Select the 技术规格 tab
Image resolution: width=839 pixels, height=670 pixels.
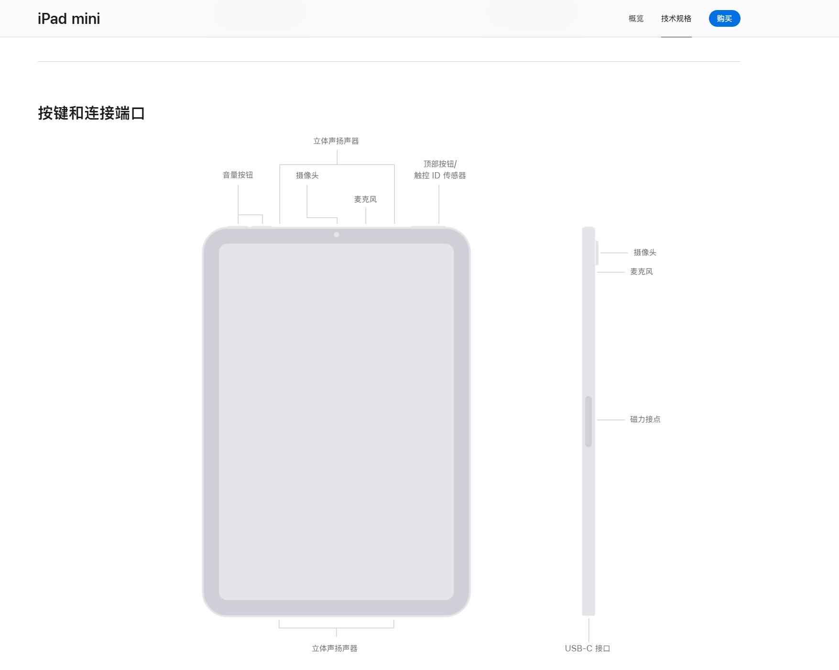tap(676, 19)
